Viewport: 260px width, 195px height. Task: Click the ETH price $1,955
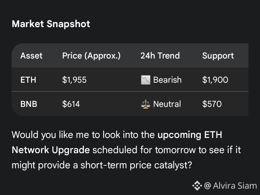pos(74,80)
